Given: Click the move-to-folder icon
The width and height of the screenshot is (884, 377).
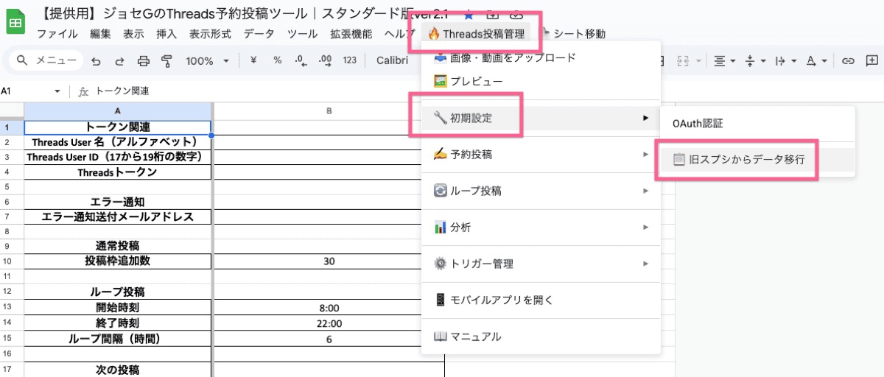Looking at the screenshot, I should [x=493, y=14].
